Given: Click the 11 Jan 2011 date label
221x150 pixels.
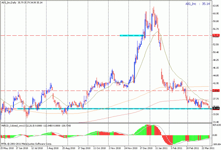Looking at the screenshot, I should [161, 148].
